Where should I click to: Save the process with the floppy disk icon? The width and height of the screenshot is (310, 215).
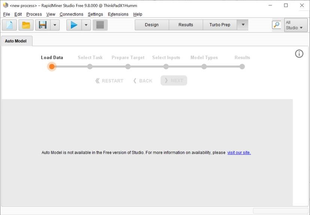click(43, 25)
